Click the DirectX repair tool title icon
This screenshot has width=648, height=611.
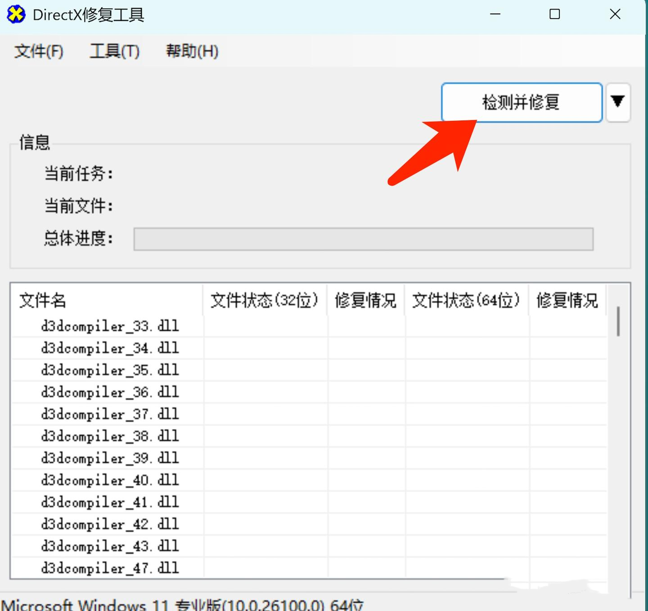coord(16,15)
